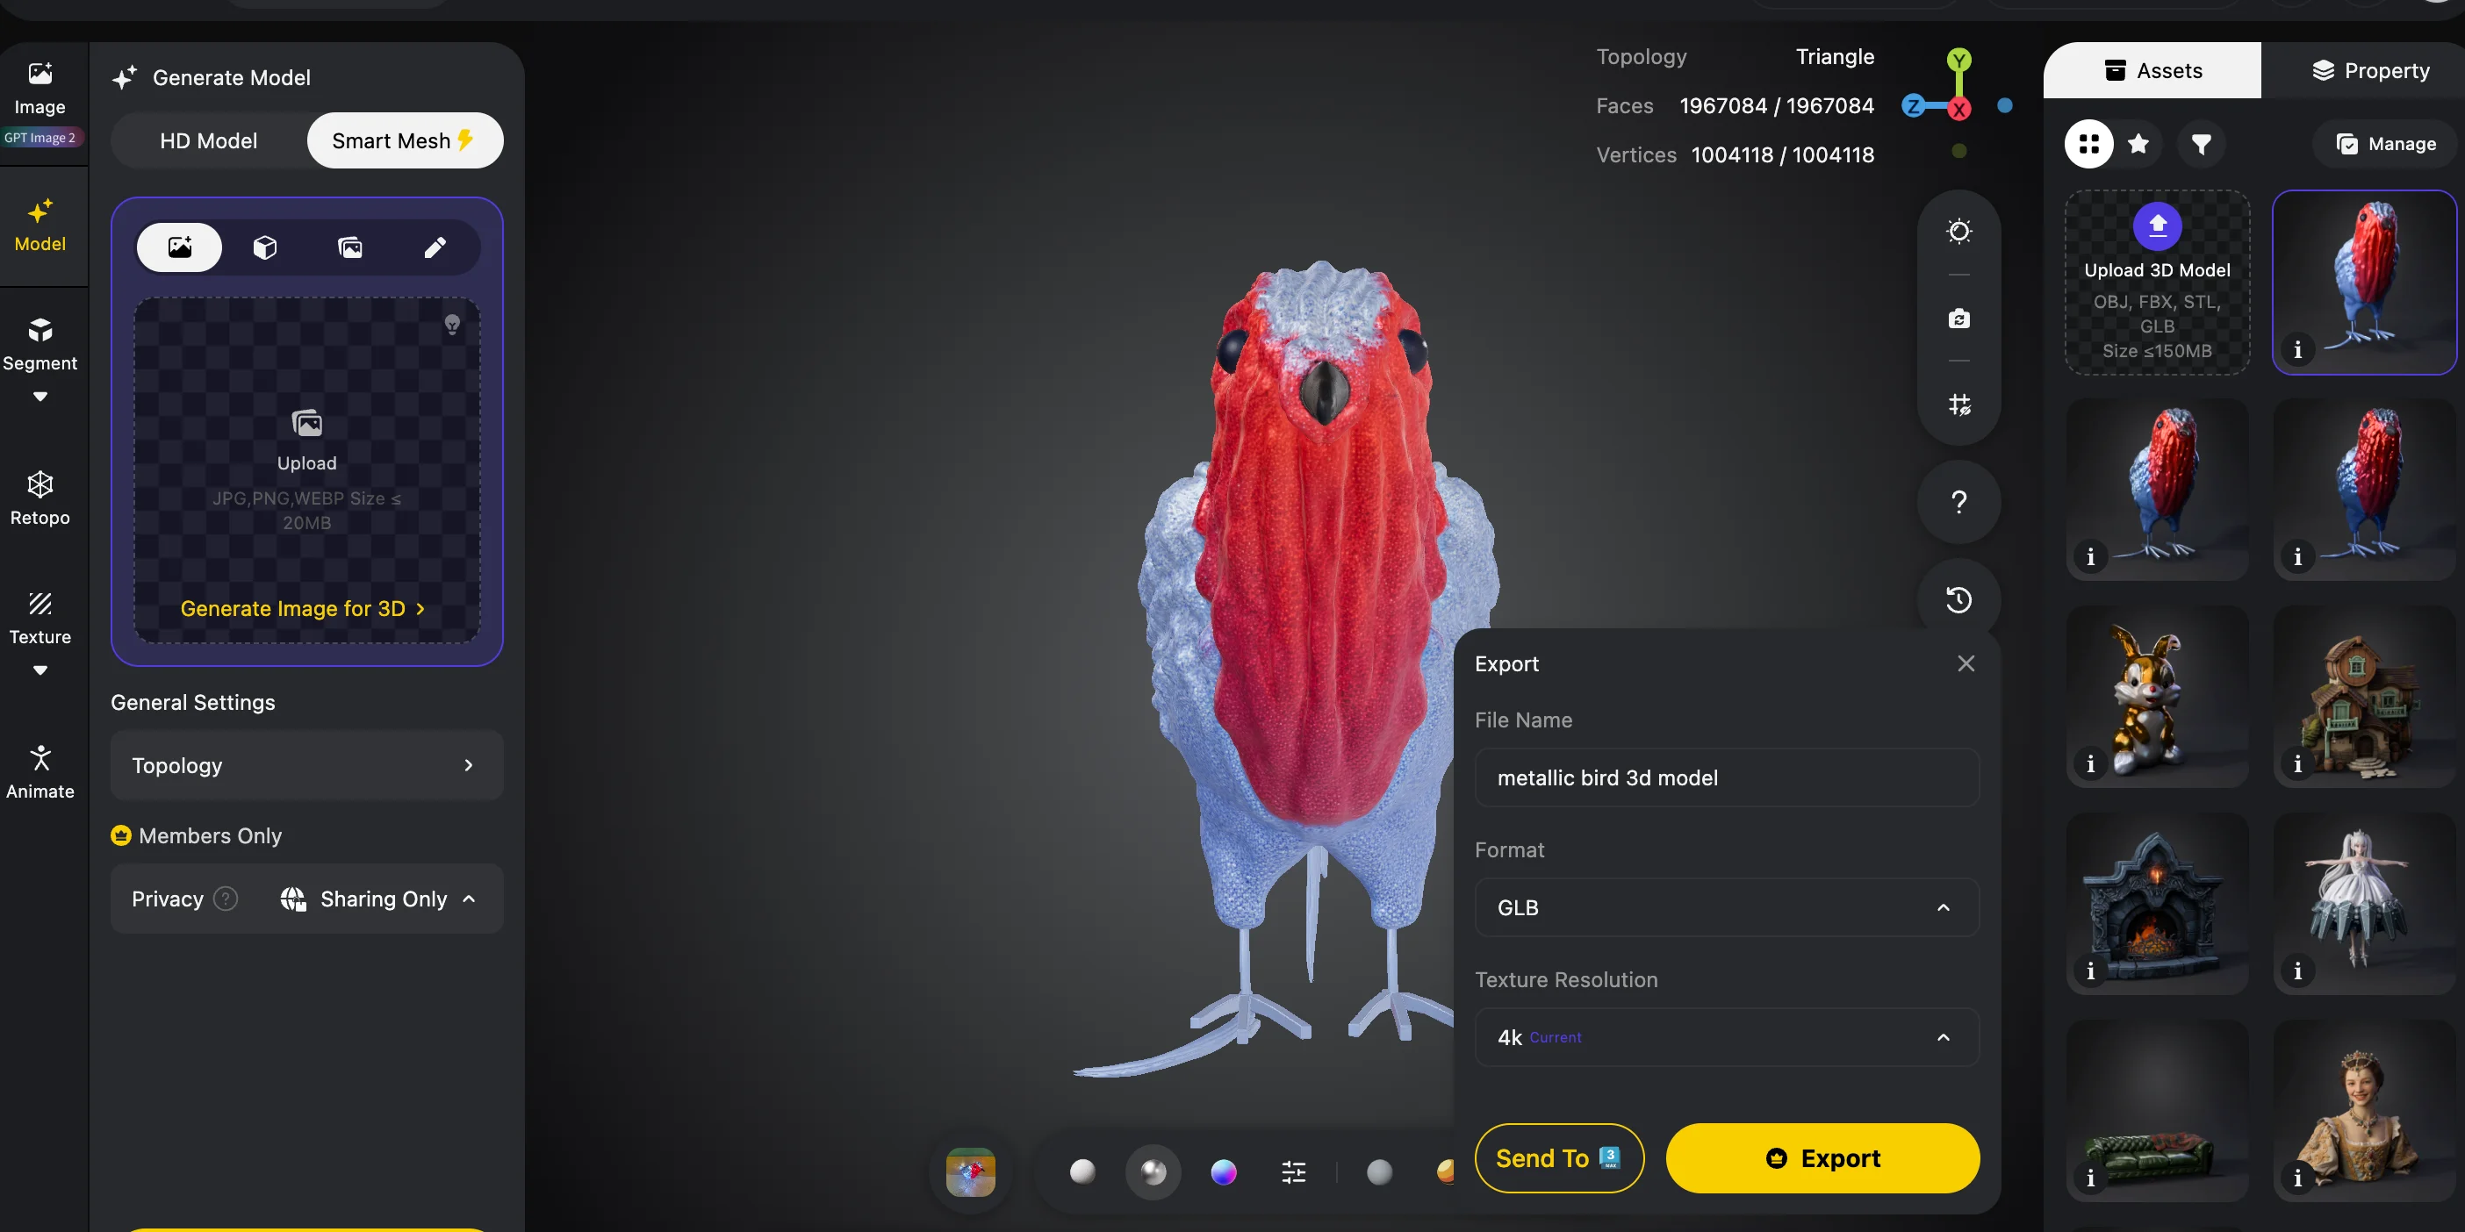Toggle the grid display icon

tap(1958, 405)
